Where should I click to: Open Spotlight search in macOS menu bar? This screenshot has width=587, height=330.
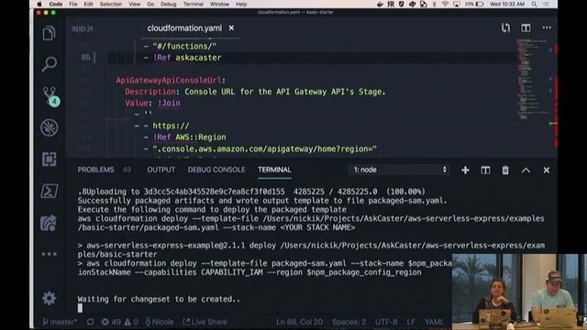[534, 4]
